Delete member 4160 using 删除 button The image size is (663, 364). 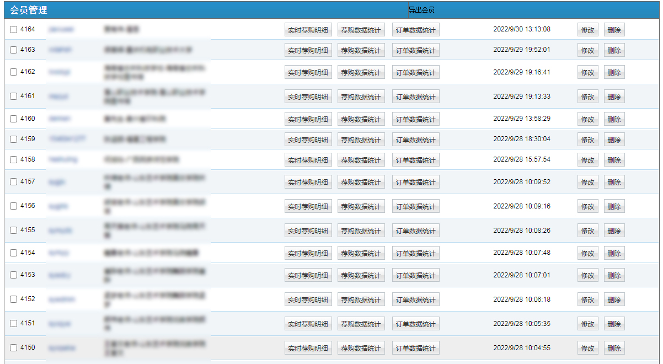(614, 120)
